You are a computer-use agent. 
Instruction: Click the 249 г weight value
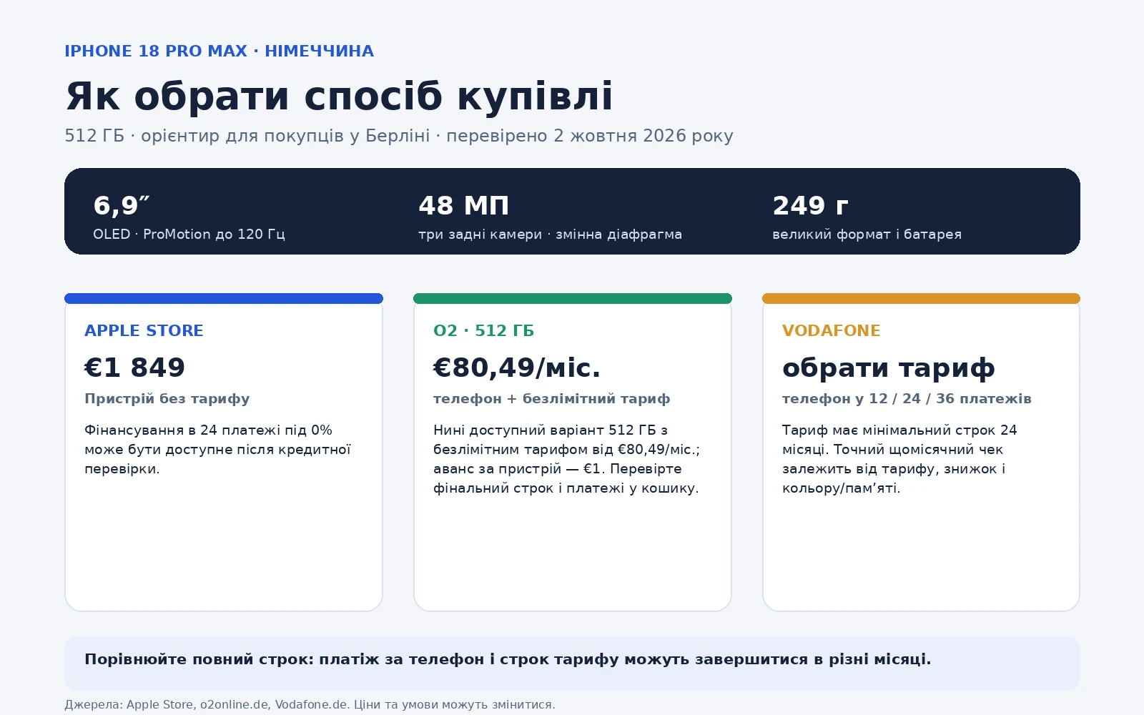(x=810, y=205)
